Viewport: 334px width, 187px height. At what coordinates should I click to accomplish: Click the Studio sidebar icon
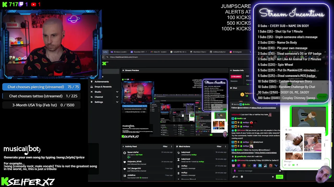pyautogui.click(x=92, y=92)
